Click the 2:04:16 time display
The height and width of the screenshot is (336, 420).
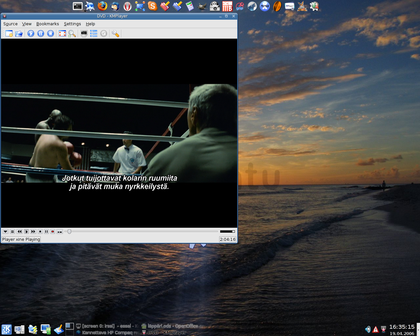tap(228, 240)
